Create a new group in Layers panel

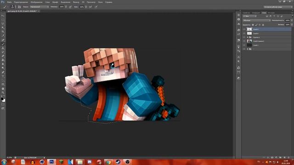[280, 158]
